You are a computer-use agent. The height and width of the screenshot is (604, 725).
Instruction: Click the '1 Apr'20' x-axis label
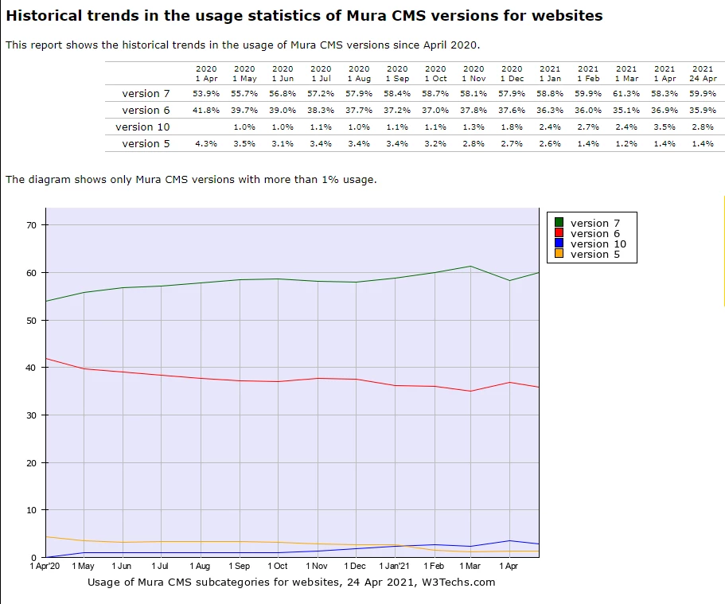pyautogui.click(x=45, y=566)
